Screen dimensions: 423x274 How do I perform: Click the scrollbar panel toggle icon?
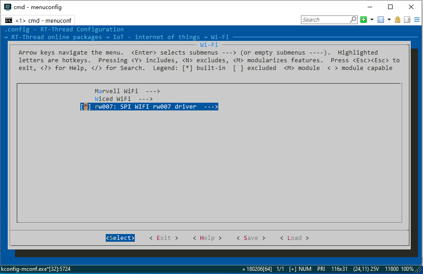pyautogui.click(x=407, y=20)
